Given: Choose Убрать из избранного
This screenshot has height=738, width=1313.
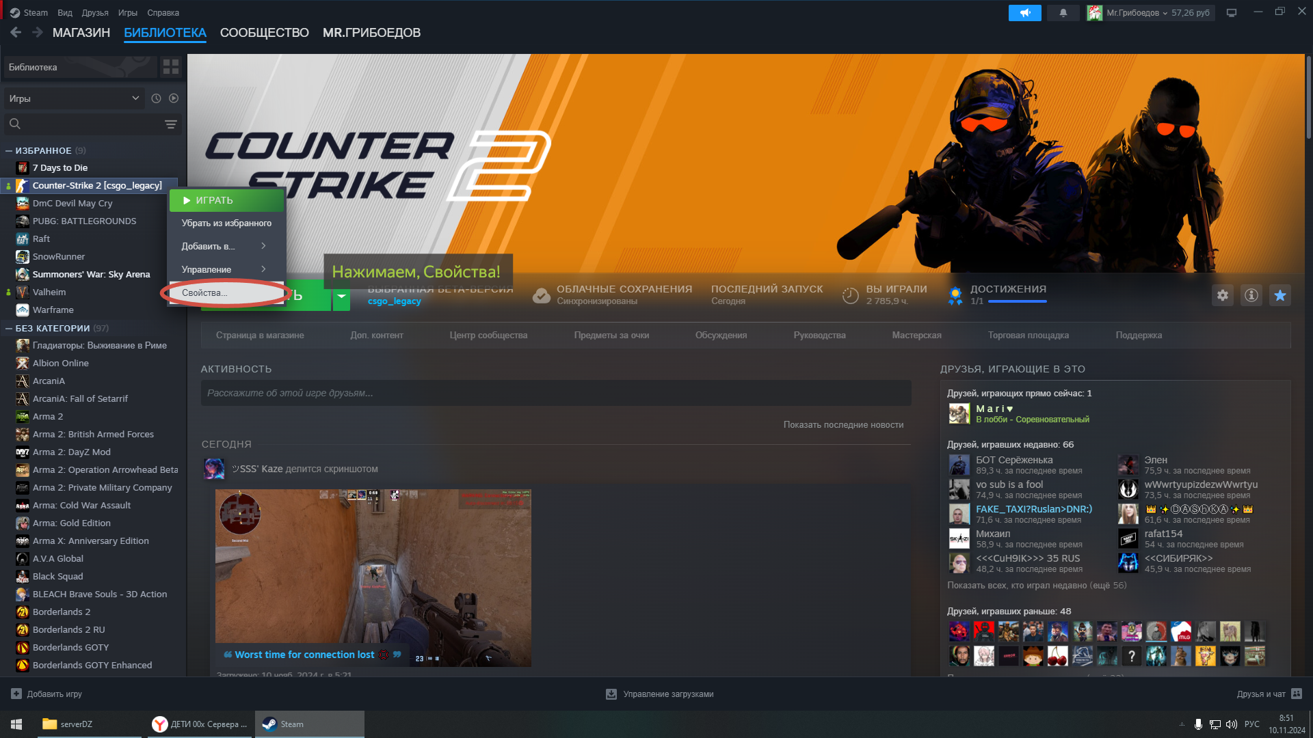Looking at the screenshot, I should coord(226,223).
